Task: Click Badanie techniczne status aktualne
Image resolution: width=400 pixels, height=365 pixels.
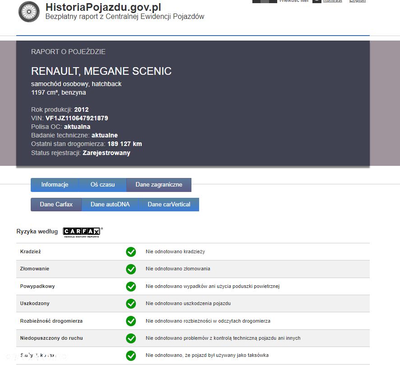Action: [x=105, y=135]
